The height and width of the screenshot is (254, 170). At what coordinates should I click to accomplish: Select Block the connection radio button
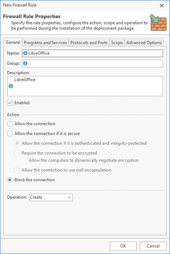[10, 180]
